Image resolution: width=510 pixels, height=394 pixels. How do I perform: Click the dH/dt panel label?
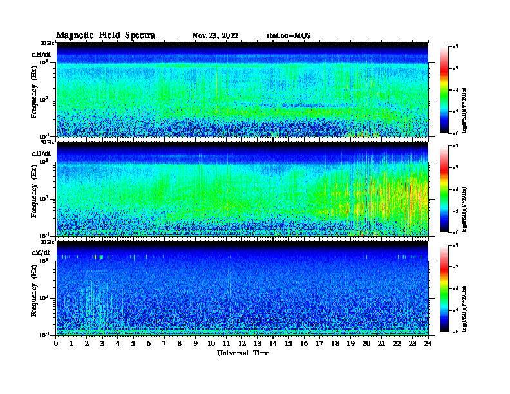tap(41, 54)
